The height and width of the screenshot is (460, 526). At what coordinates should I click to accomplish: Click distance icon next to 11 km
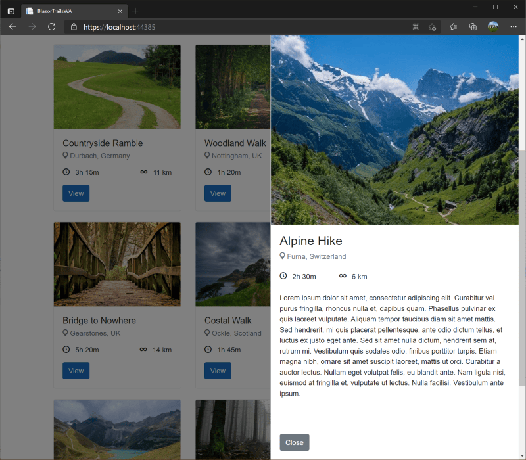pos(143,172)
